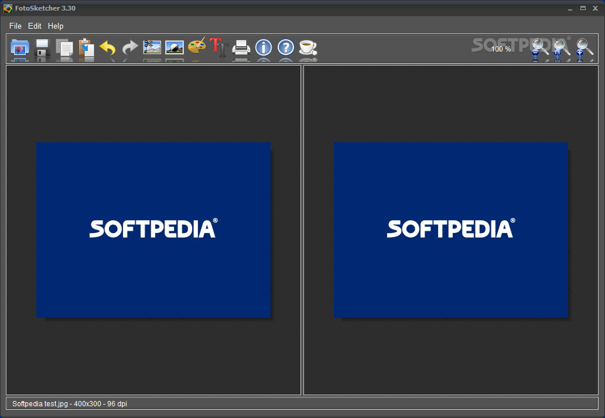
Task: Click the result Softpedia image in right pane
Action: pyautogui.click(x=450, y=230)
